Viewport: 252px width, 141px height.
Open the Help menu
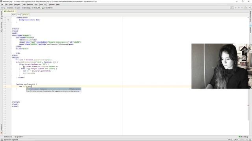point(58,4)
